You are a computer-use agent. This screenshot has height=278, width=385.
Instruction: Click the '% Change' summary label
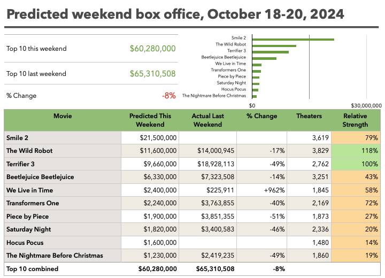click(21, 96)
